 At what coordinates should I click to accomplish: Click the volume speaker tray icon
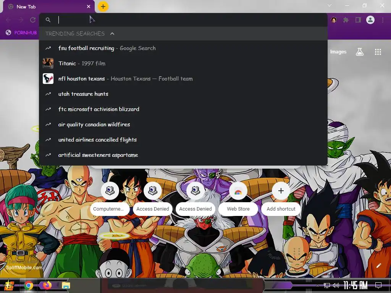pyautogui.click(x=336, y=285)
